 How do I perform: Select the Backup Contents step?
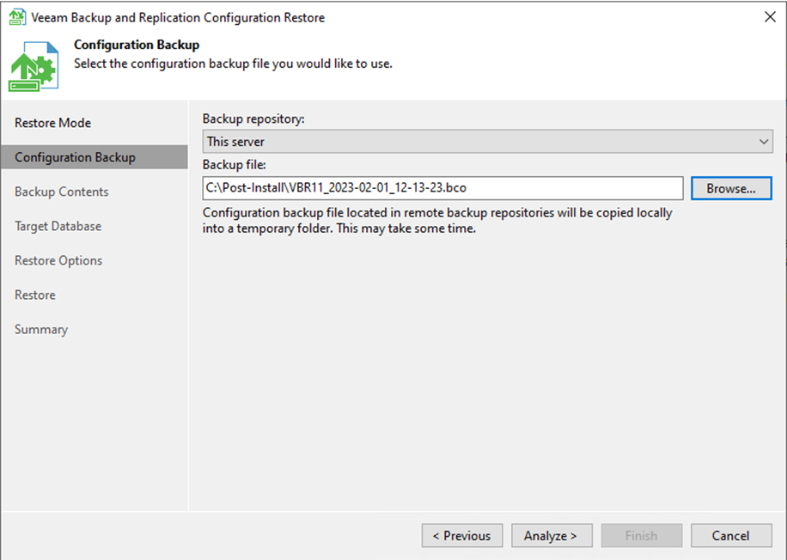[61, 192]
